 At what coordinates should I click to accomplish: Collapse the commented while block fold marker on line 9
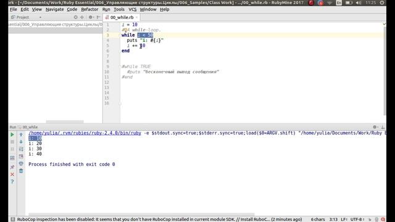point(120,67)
